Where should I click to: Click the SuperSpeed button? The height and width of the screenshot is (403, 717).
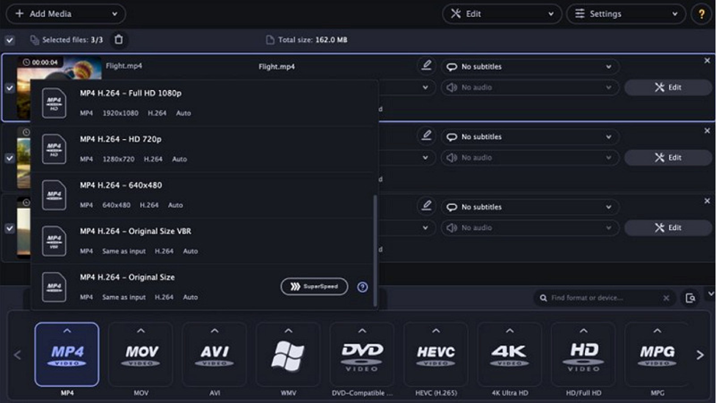(314, 286)
